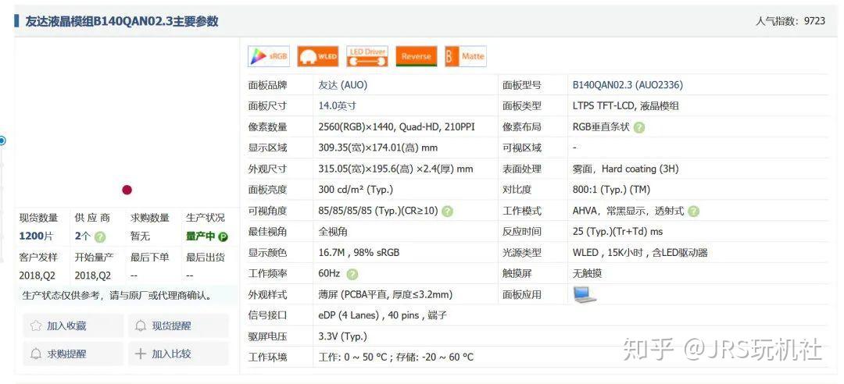Click the dark red dot in image area
The image size is (844, 384).
(x=127, y=190)
